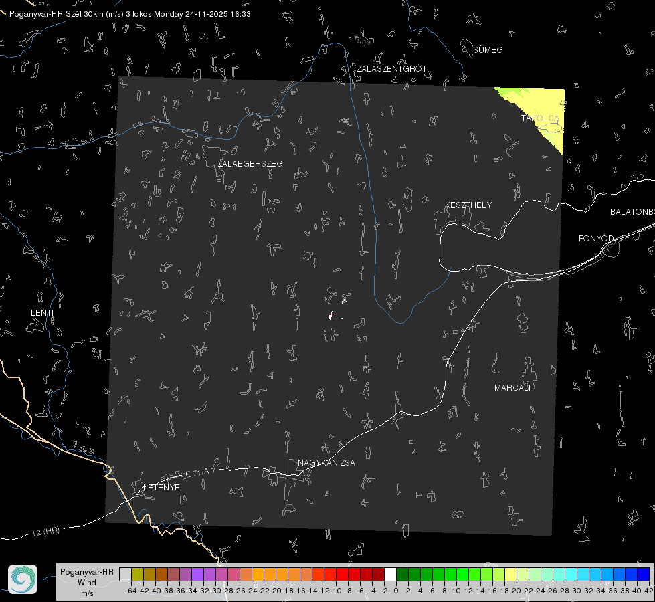
Task: Select the LENTI town label
Action: pos(42,313)
